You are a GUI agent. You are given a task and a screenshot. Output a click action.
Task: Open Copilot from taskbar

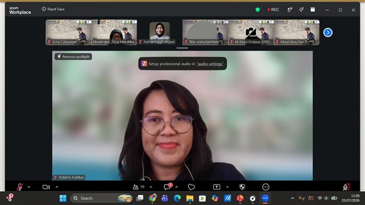215,198
